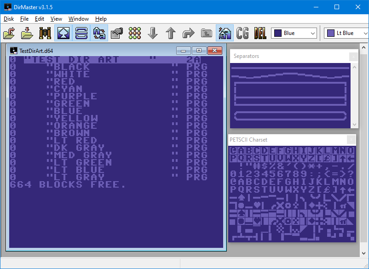Pick the # character in PETSCII Charset
The image size is (369, 269).
[x=256, y=166]
